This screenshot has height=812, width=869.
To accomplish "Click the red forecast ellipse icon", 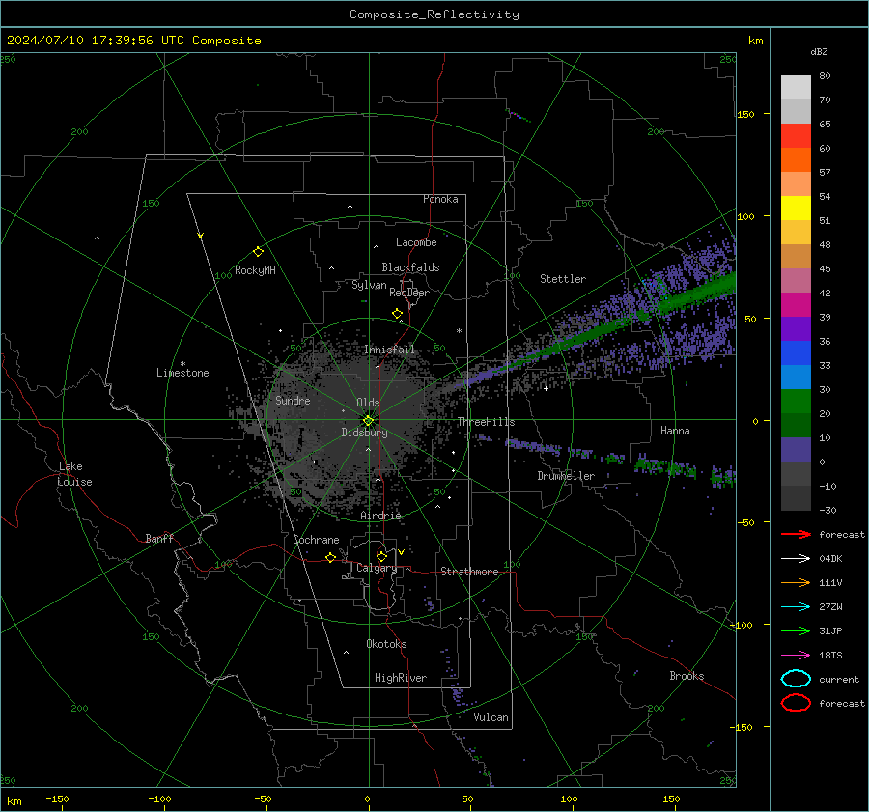I will pos(796,703).
